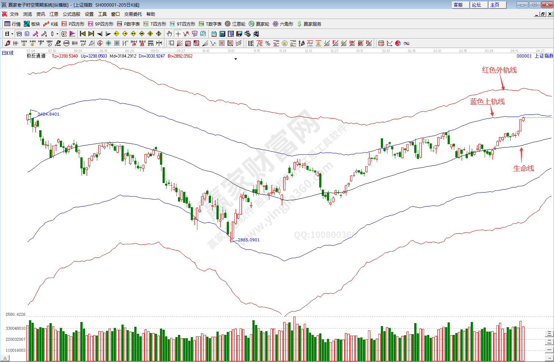
Task: Select the hand pan tool
Action: [169, 34]
